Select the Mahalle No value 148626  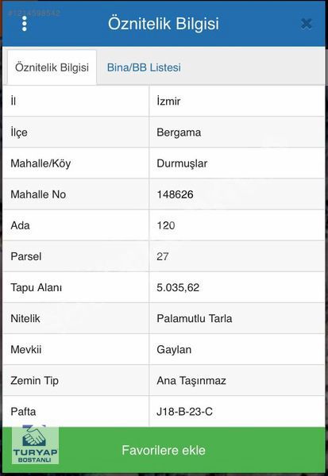[175, 194]
